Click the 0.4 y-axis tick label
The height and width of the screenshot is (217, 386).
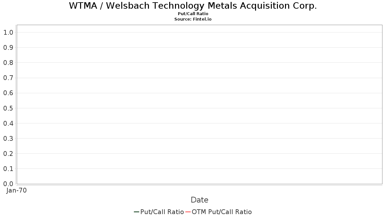pyautogui.click(x=8, y=123)
